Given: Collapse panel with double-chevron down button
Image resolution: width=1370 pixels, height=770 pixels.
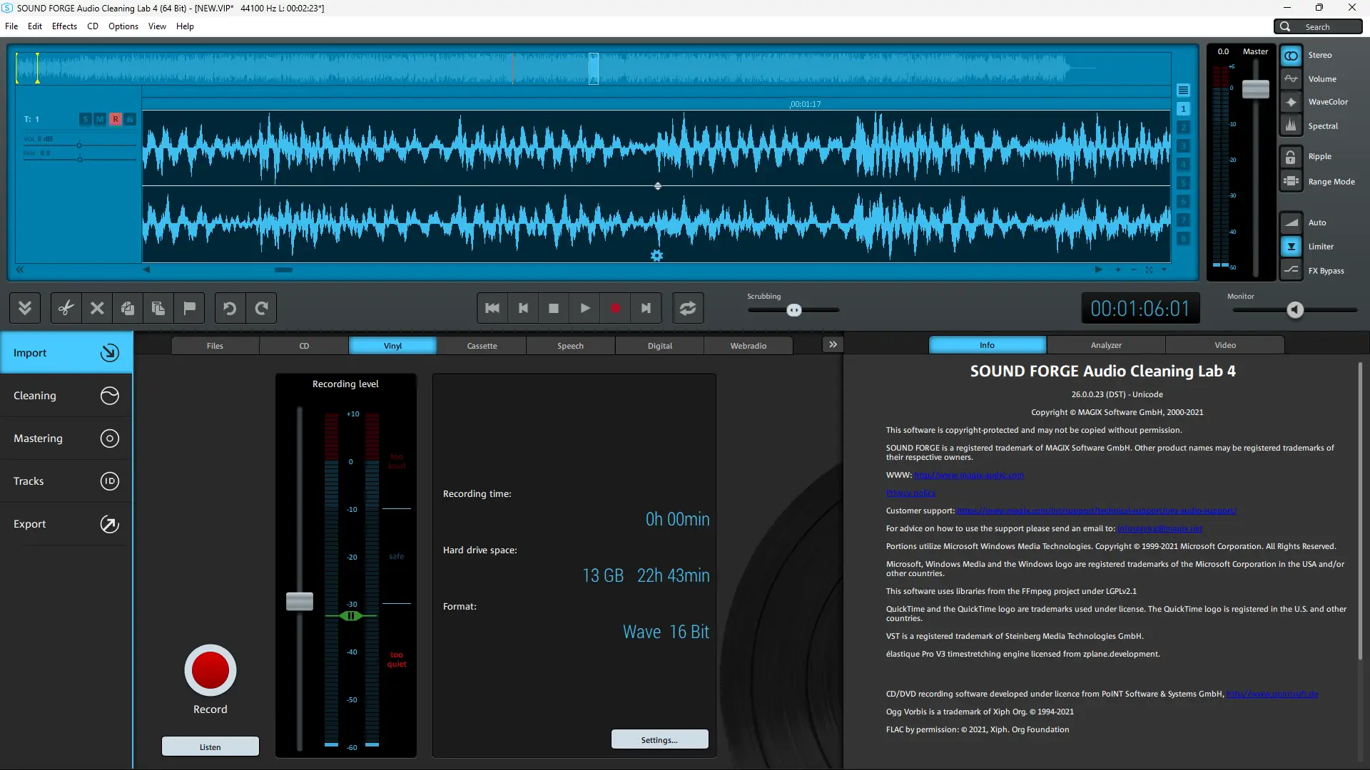Looking at the screenshot, I should tap(25, 308).
